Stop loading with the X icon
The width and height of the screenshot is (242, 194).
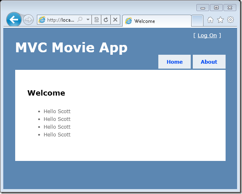[115, 20]
